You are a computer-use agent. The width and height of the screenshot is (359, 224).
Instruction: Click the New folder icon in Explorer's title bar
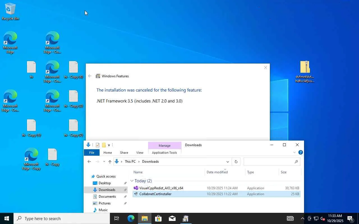click(104, 145)
